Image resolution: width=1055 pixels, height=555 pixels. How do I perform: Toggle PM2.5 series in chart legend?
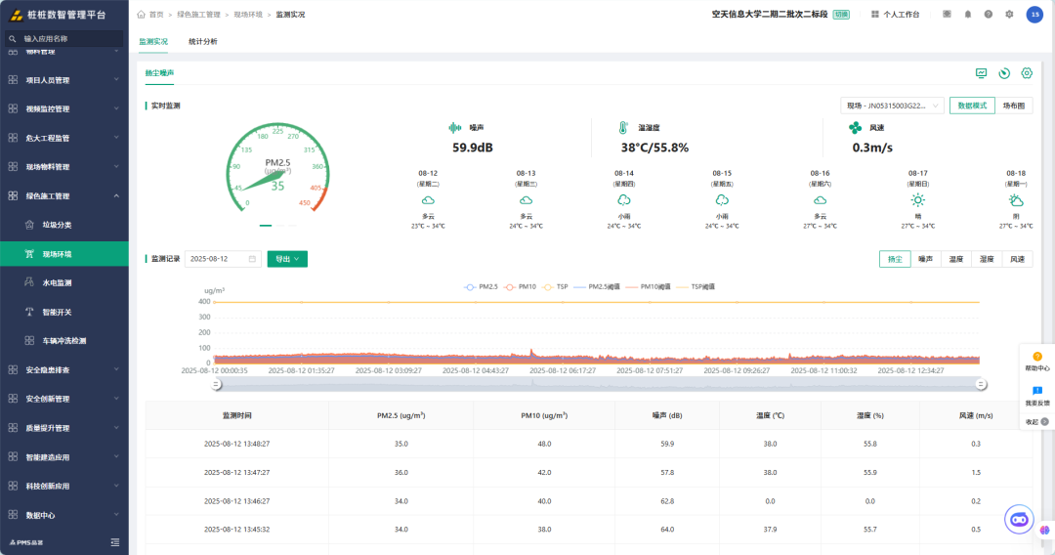(x=481, y=286)
